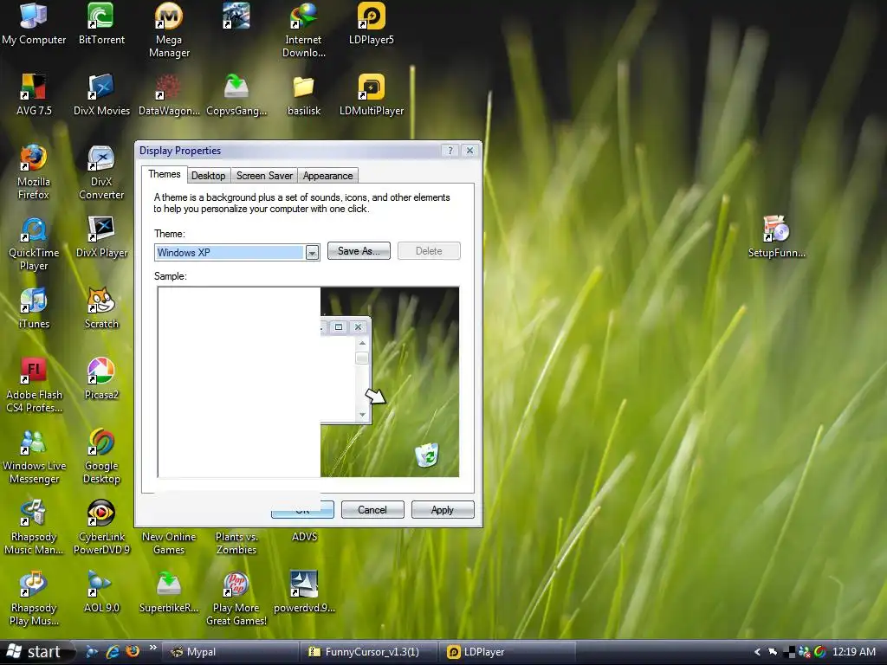
Task: Select the AVG 7.5 desktop icon
Action: point(34,95)
